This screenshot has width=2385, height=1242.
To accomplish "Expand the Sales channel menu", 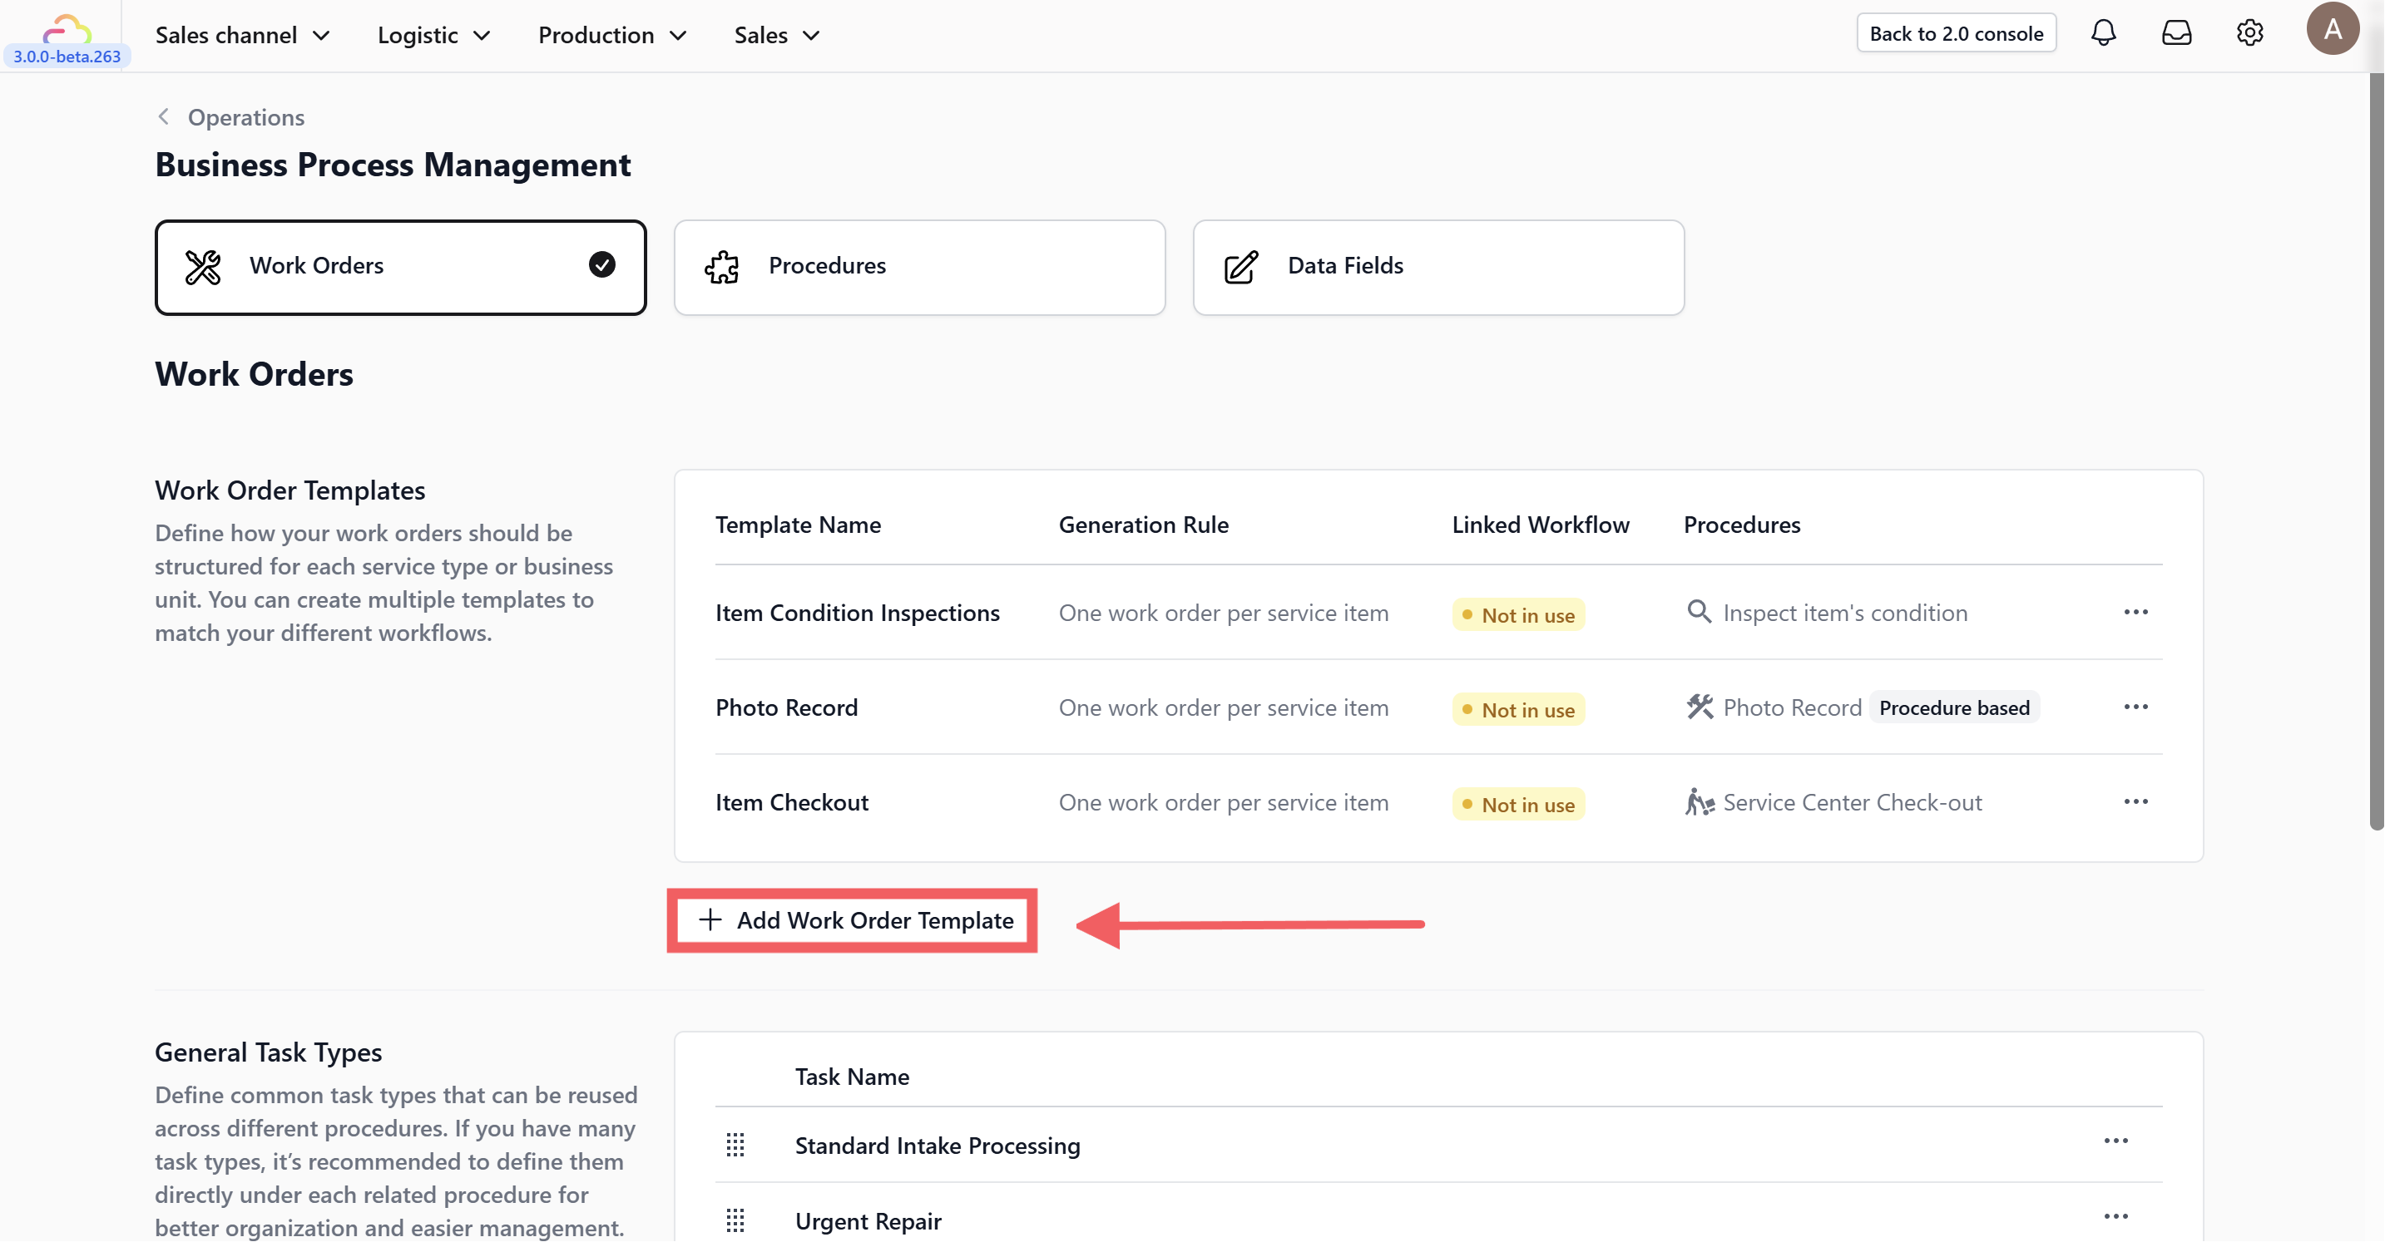I will (243, 35).
